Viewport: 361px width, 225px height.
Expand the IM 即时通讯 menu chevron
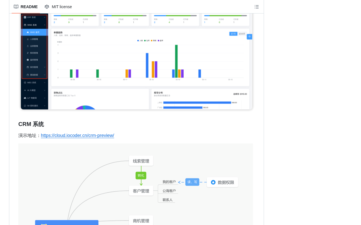[45, 106]
